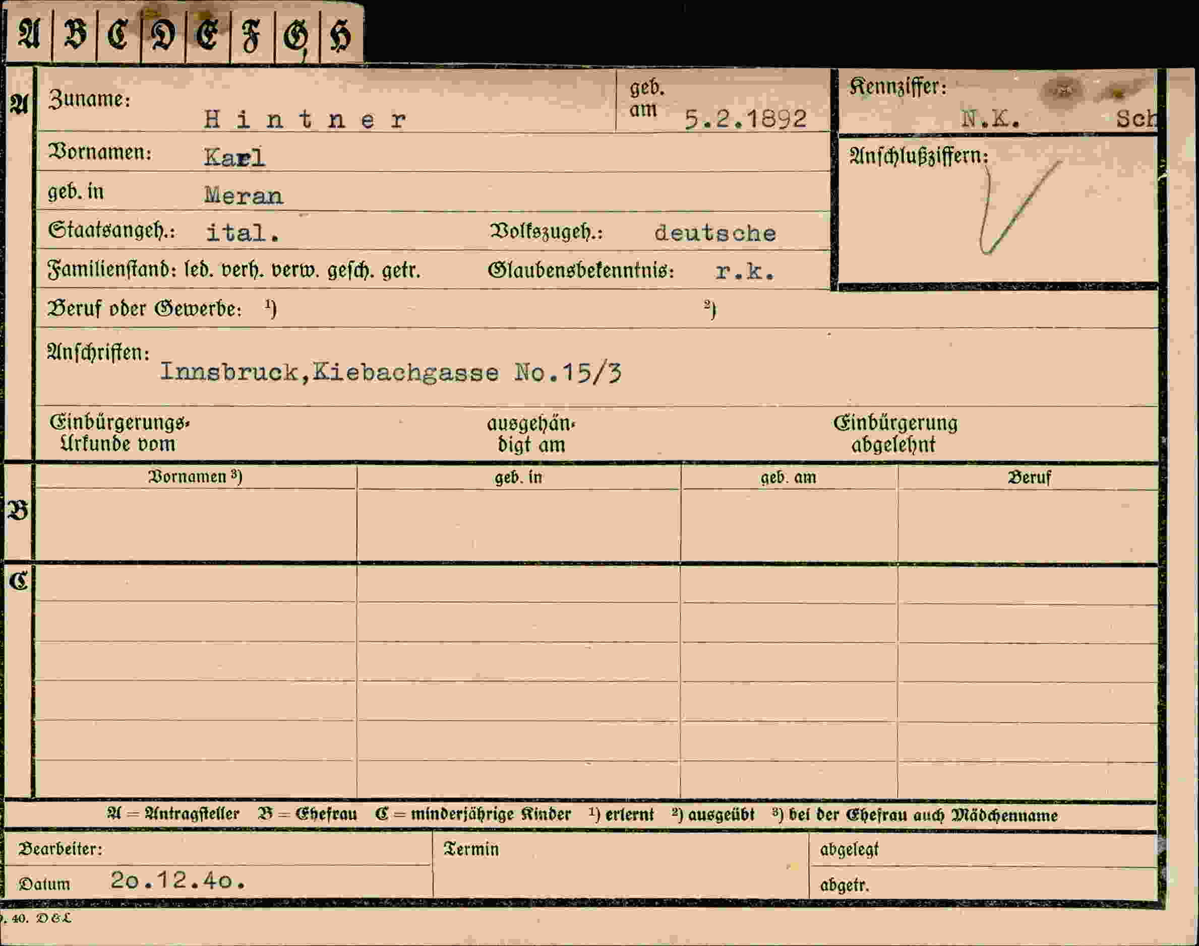The height and width of the screenshot is (946, 1199).
Task: Click the 'Familienstand:' label
Action: pos(112,269)
